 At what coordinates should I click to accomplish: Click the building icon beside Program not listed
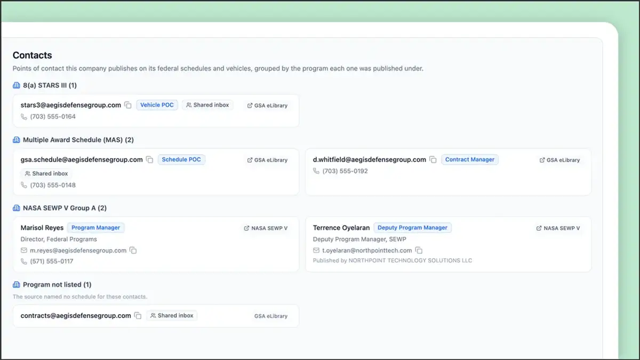pyautogui.click(x=16, y=285)
